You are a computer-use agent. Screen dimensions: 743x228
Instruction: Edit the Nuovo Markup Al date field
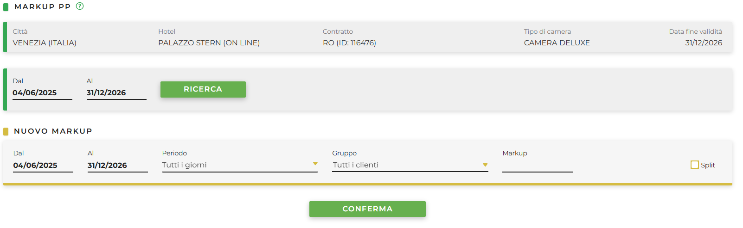[118, 165]
